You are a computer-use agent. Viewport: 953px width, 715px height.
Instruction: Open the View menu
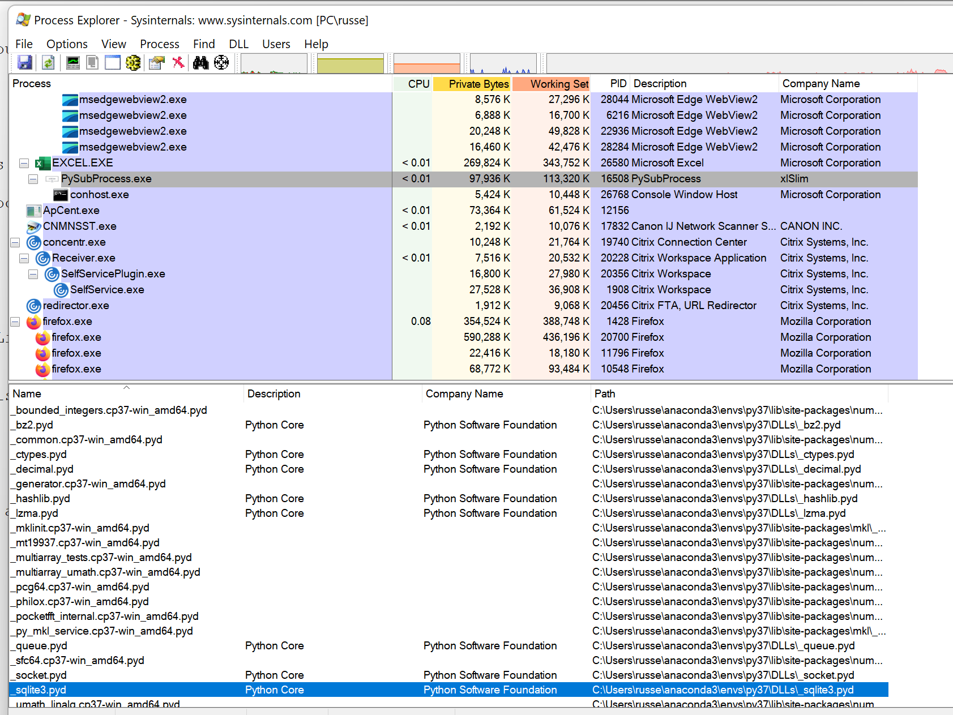coord(114,44)
